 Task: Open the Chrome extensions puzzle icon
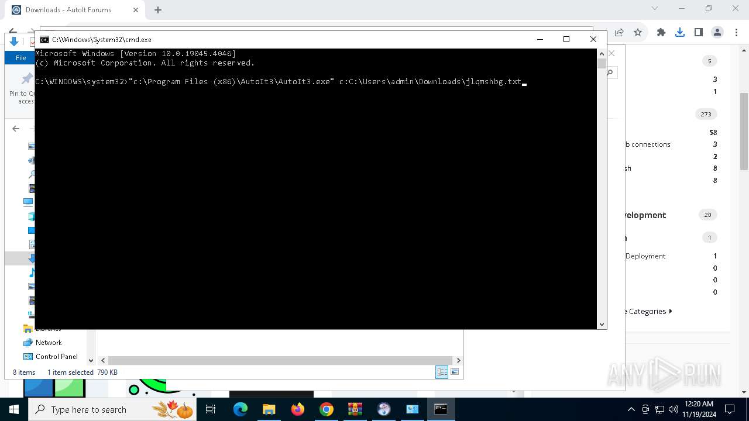click(x=661, y=32)
